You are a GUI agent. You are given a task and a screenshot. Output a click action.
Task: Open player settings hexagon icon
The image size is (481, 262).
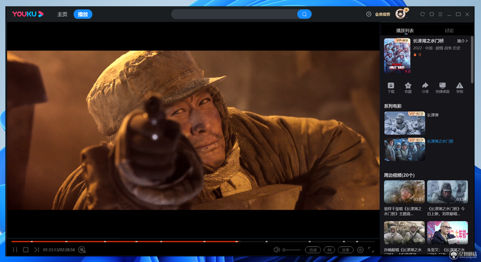pyautogui.click(x=360, y=250)
